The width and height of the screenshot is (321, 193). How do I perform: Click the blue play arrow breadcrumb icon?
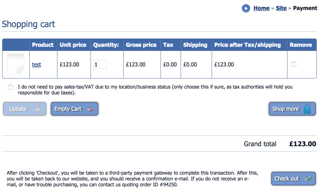click(246, 8)
